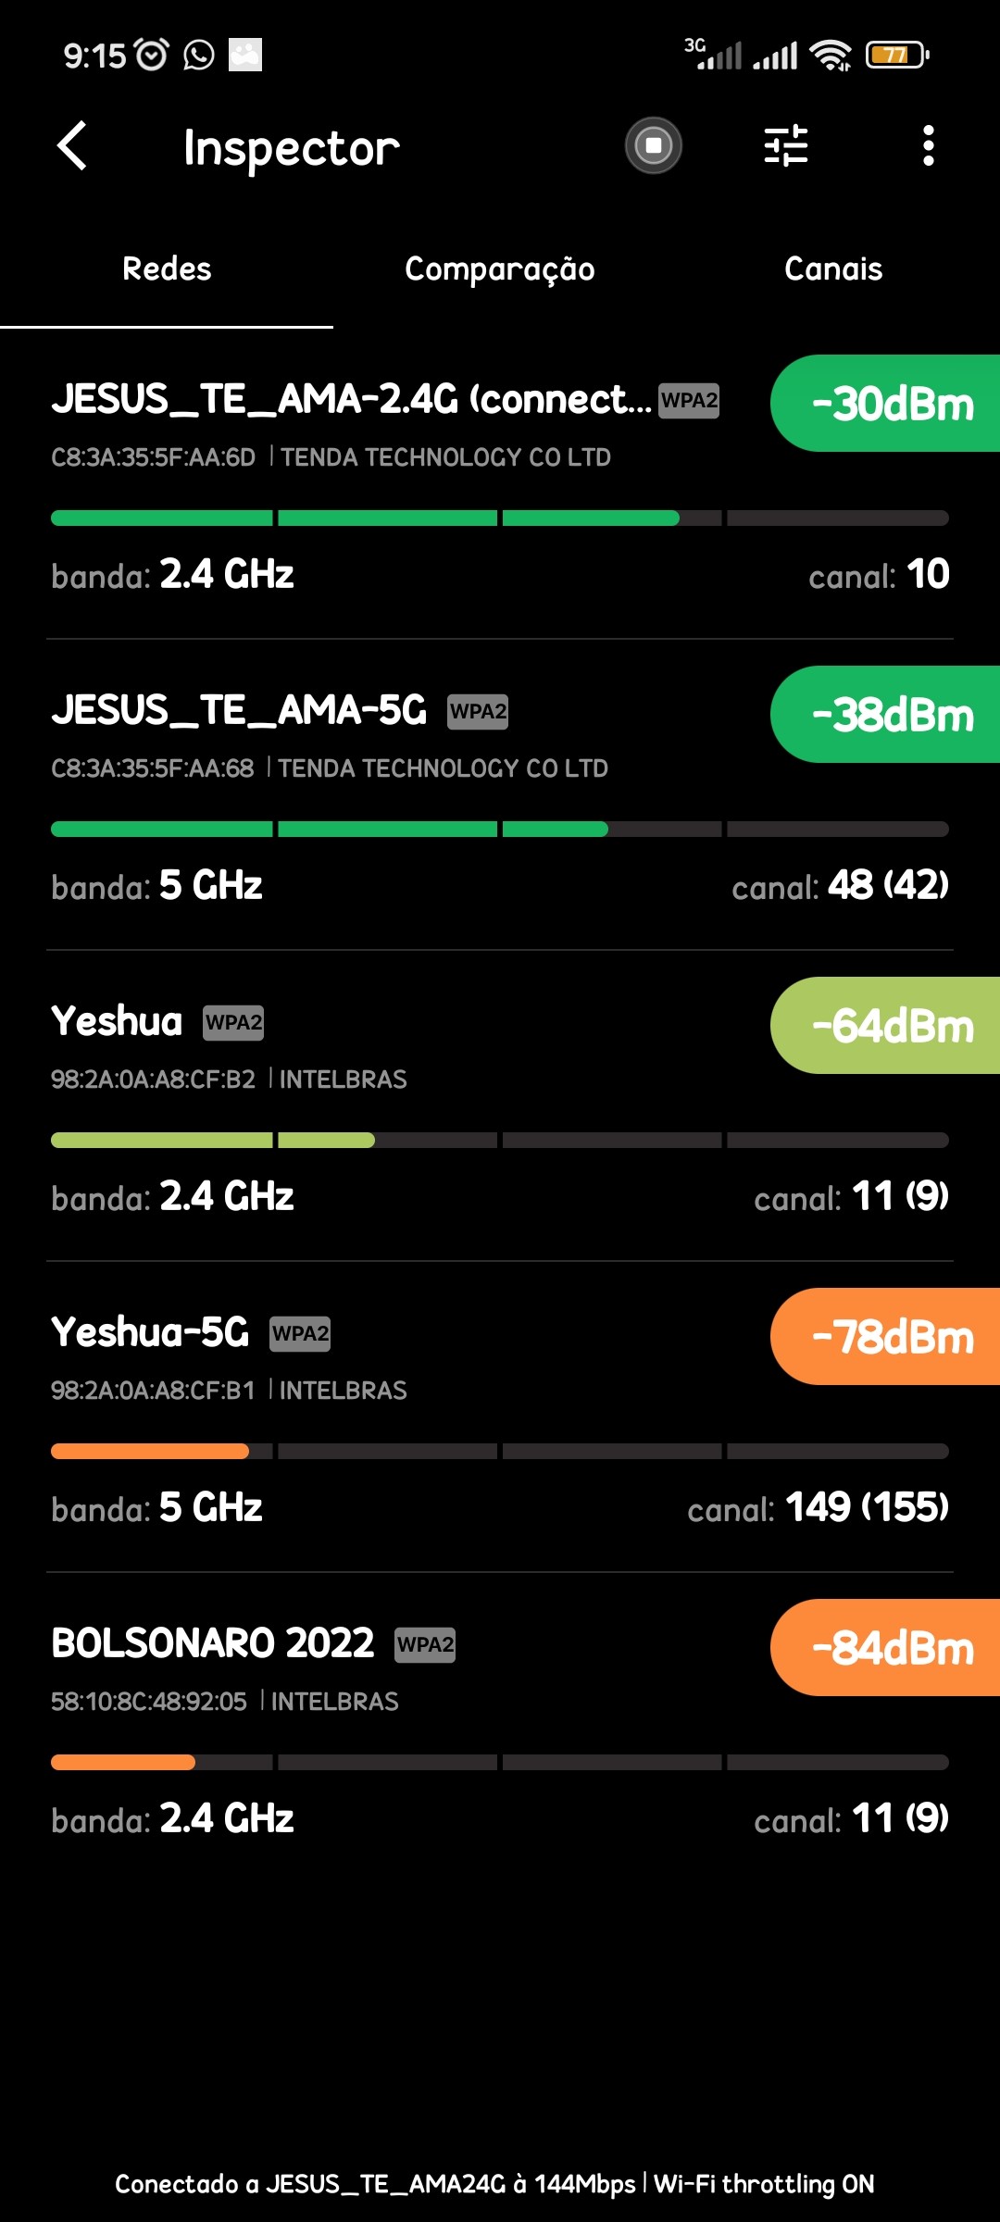Screen dimensions: 1000x2222
Task: Tap the battery indicator icon
Action: tap(896, 56)
